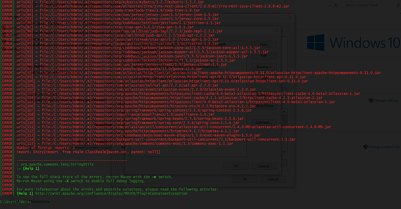Click the magnifier icon in Search Control Panel
The image size is (401, 209).
point(398,5)
